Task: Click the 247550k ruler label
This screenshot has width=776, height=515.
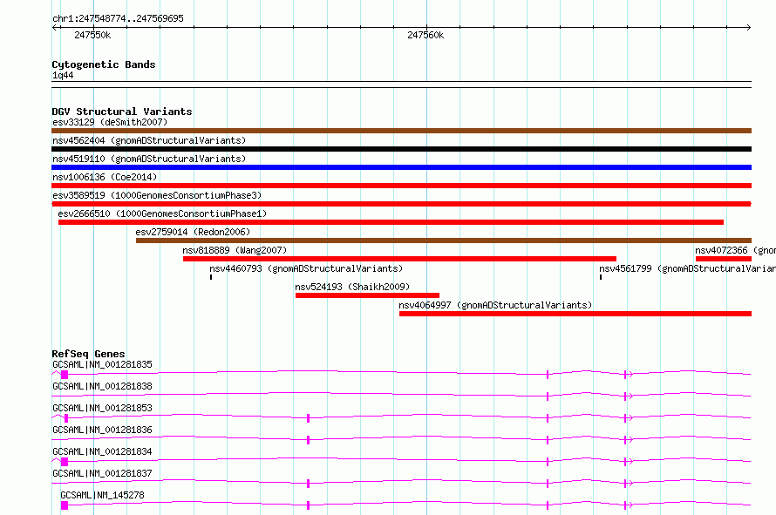Action: [92, 35]
